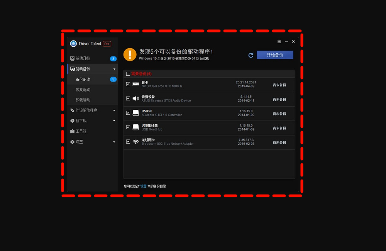386x251 pixels.
Task: Open 工具箱 in the sidebar
Action: [93, 131]
